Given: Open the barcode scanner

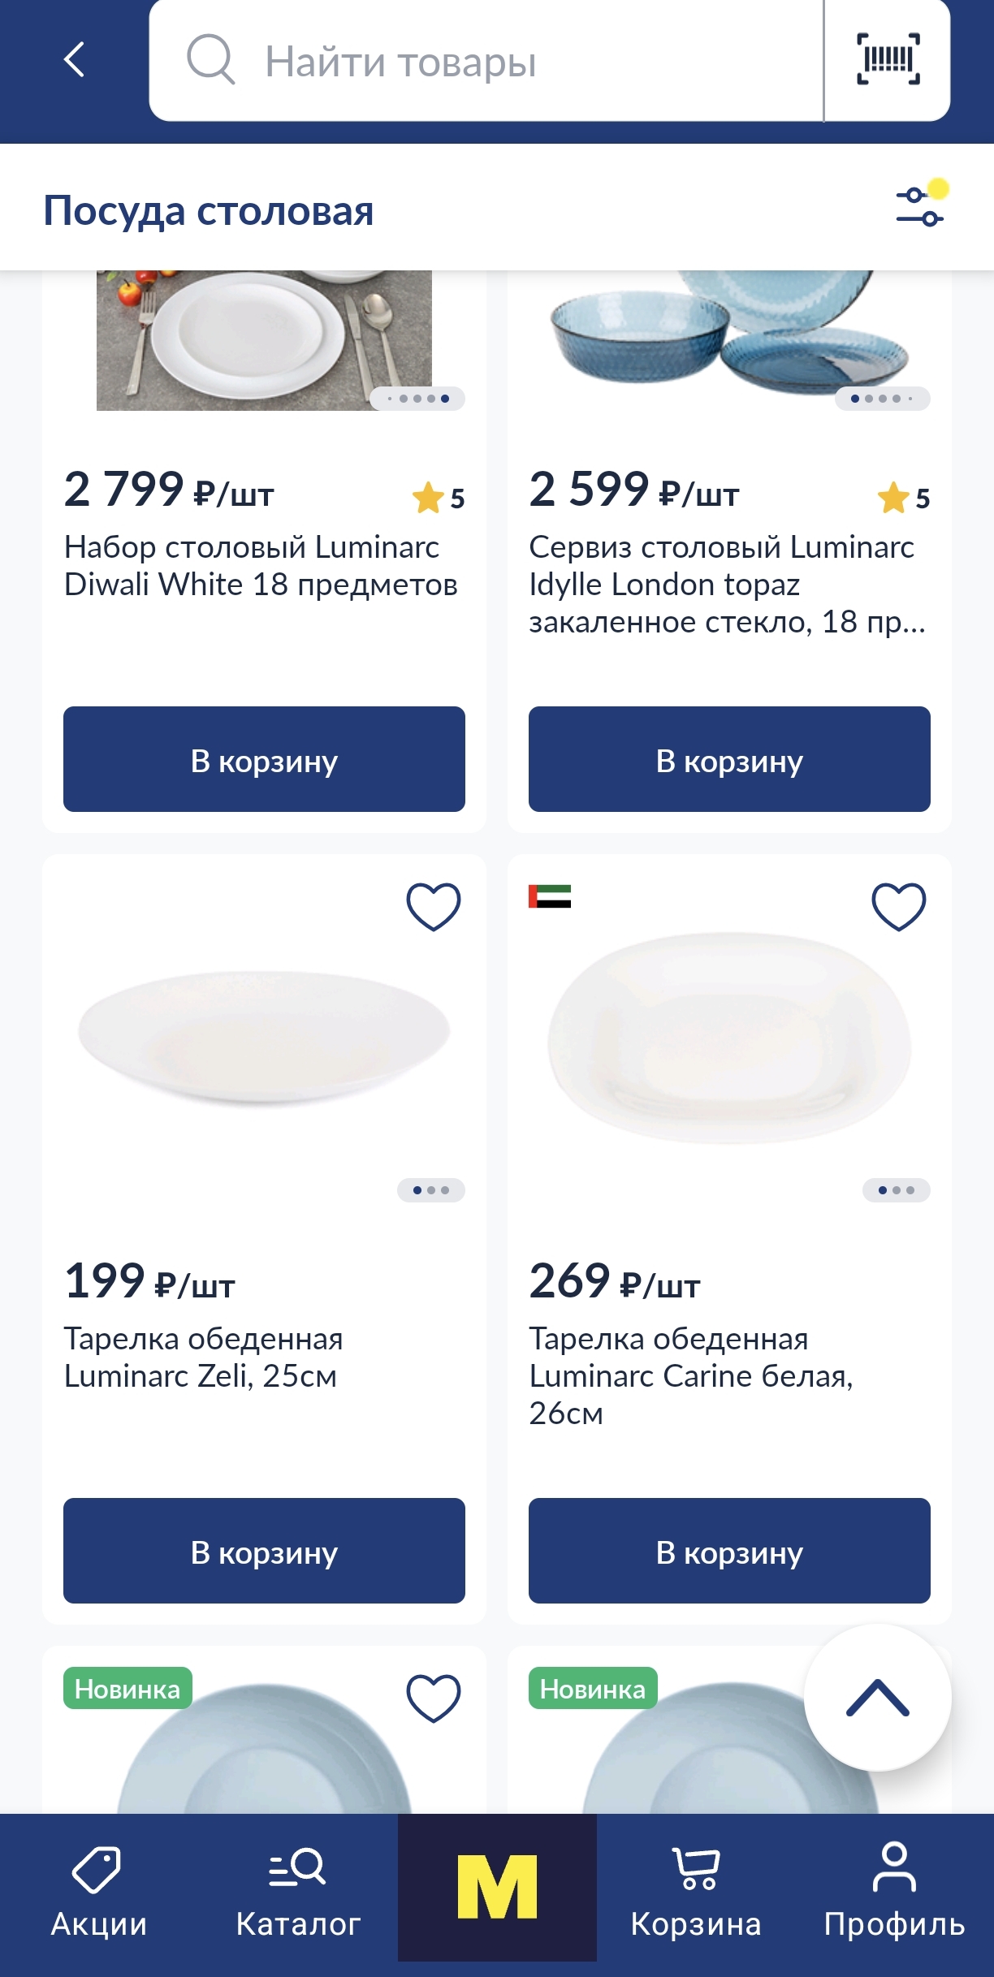Looking at the screenshot, I should [x=888, y=60].
